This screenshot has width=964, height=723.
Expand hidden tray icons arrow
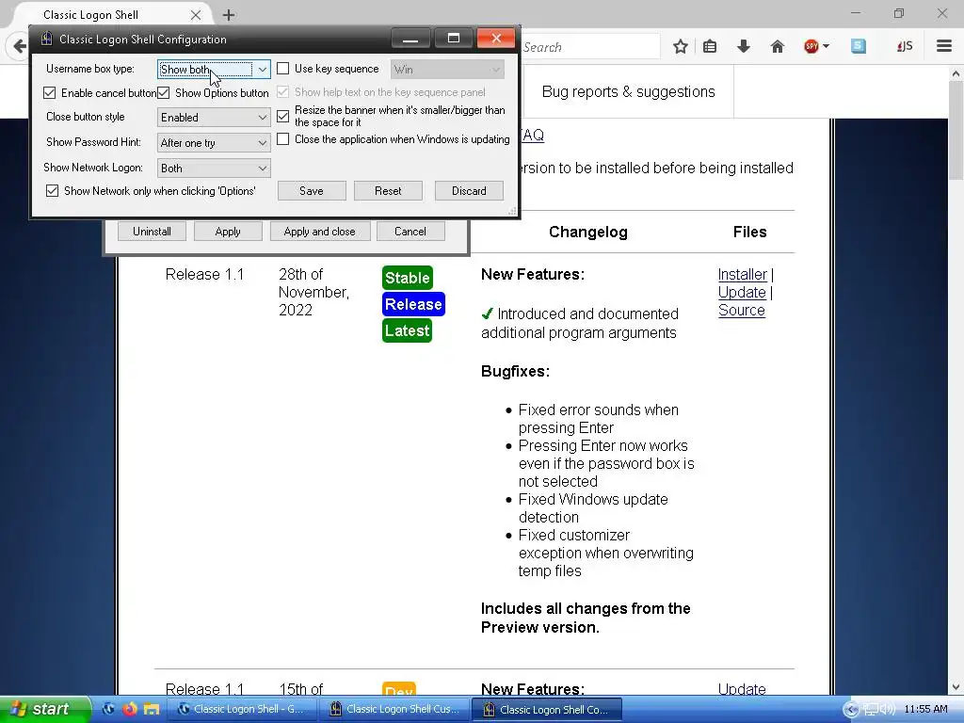point(851,710)
